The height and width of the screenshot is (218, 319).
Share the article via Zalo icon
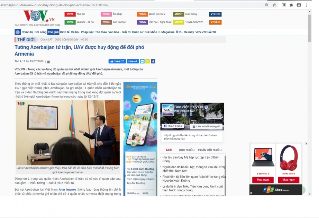click(x=142, y=61)
